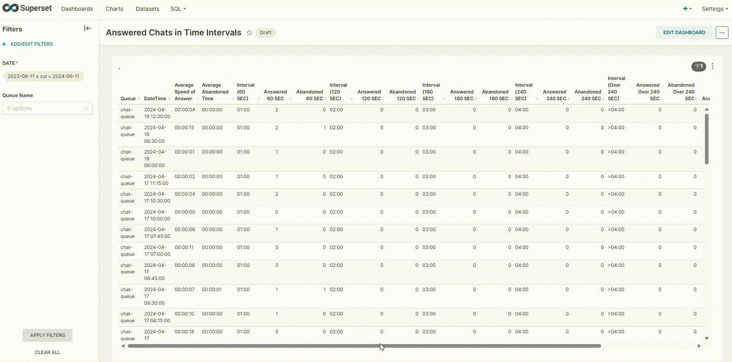This screenshot has width=732, height=362.
Task: Switch to the Charts section
Action: pos(114,8)
